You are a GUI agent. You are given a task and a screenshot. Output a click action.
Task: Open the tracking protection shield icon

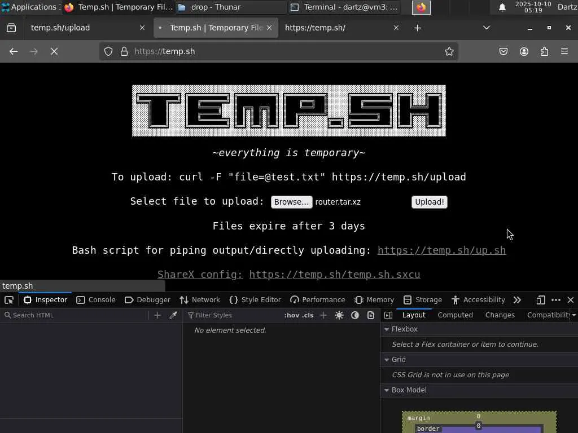click(108, 51)
